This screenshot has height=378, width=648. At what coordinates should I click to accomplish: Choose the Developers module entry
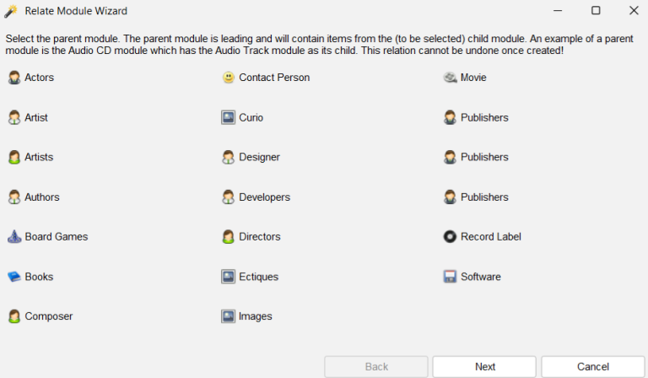click(264, 197)
